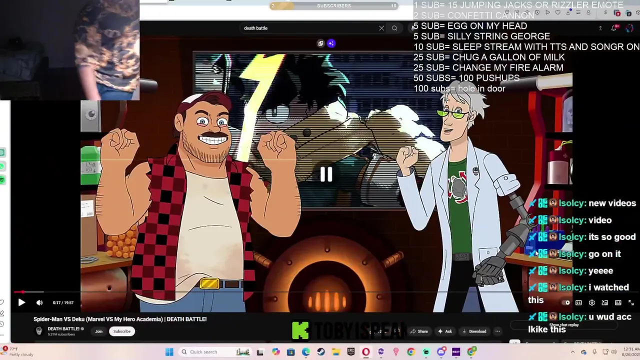Show hidden system tray icons
640x360 pixels.
click(572, 352)
